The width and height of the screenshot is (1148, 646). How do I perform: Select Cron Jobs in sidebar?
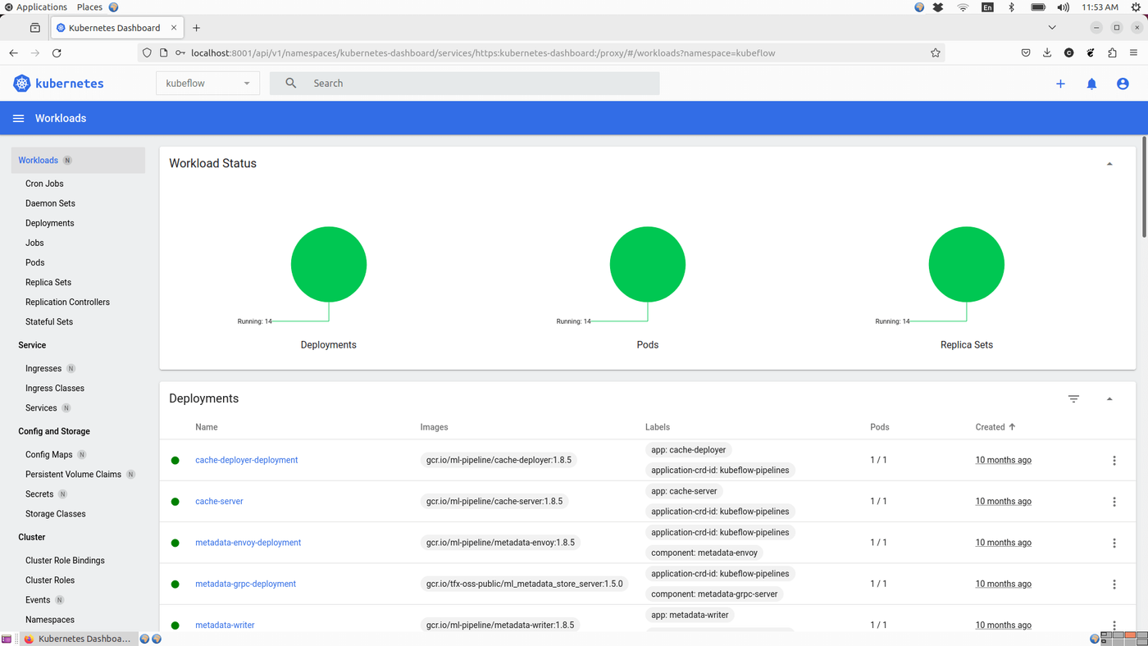coord(44,184)
